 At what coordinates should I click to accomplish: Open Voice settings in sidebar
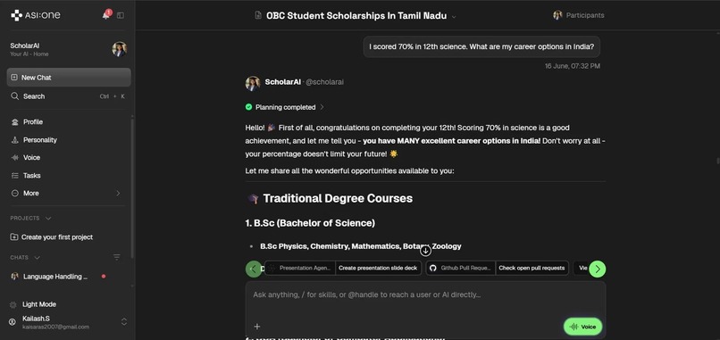click(x=31, y=157)
